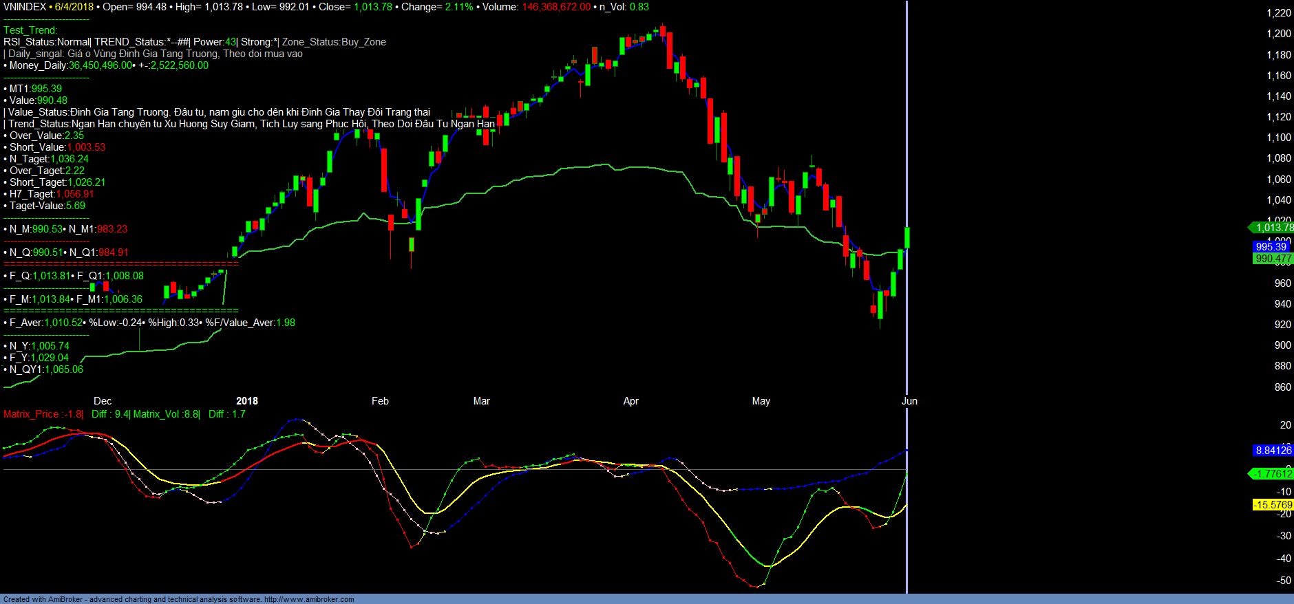Select the 2018 year label on the time axis
Screen dimensions: 1294x604
(x=247, y=401)
